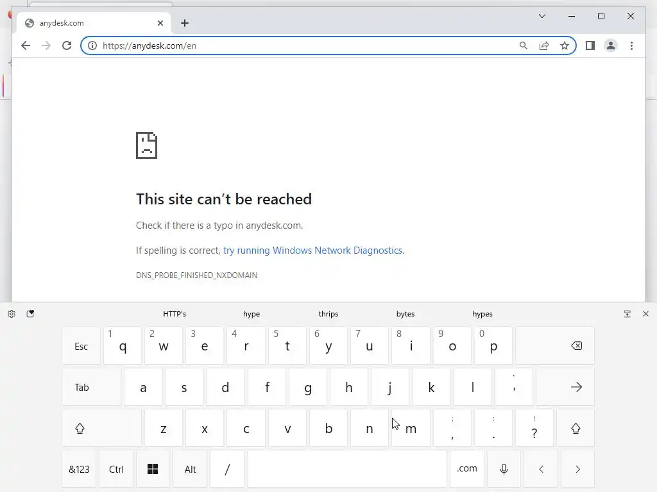Move cursor right with arrow key

(x=578, y=469)
